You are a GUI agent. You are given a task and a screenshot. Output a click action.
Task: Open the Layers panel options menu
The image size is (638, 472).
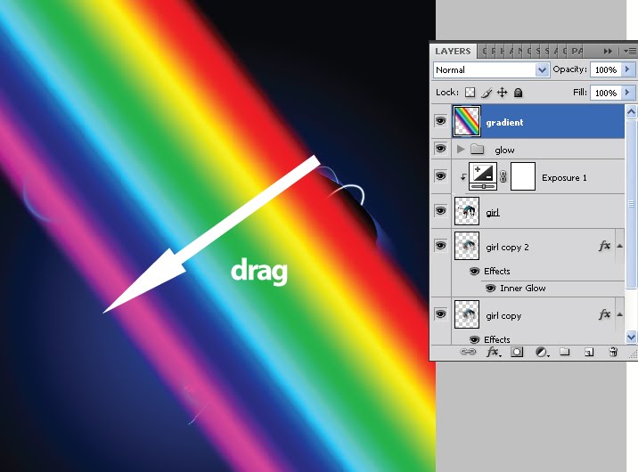pos(630,51)
